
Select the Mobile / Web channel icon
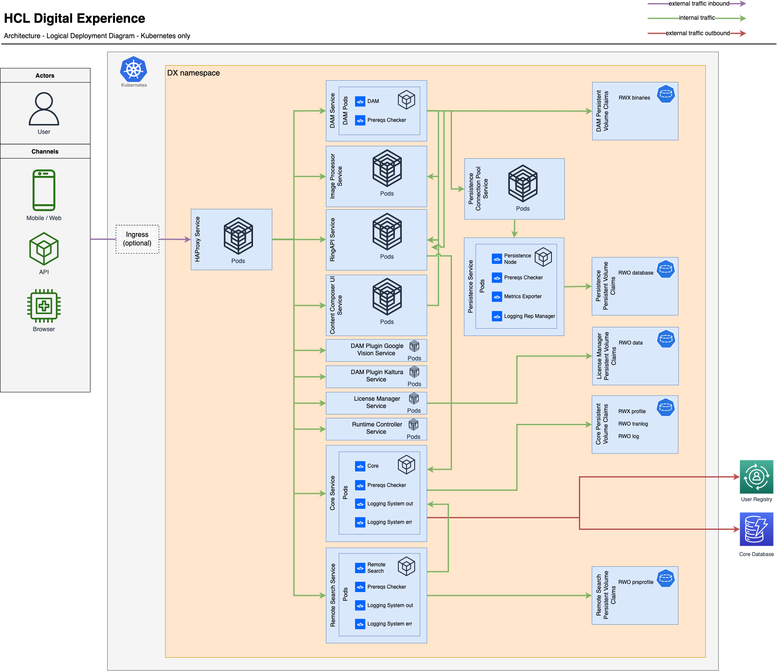[43, 190]
